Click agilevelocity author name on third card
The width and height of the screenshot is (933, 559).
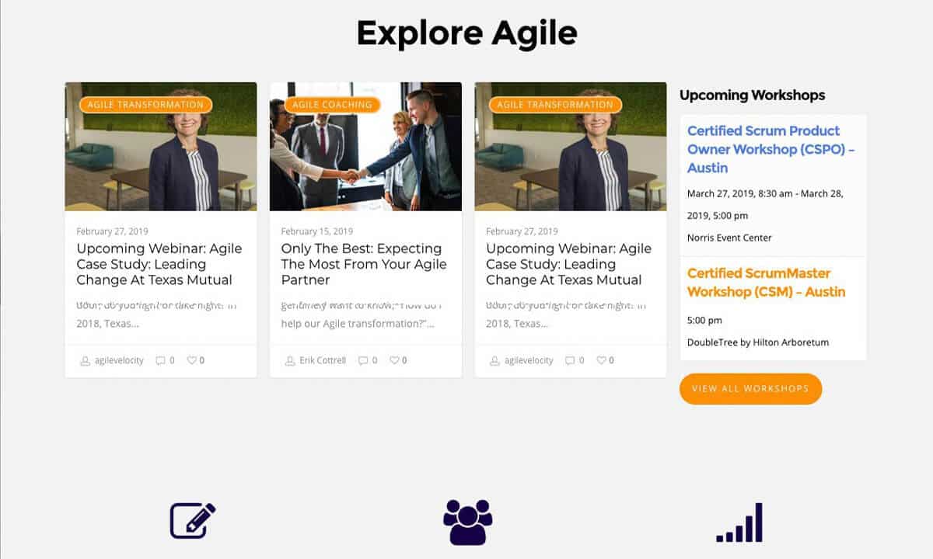529,360
